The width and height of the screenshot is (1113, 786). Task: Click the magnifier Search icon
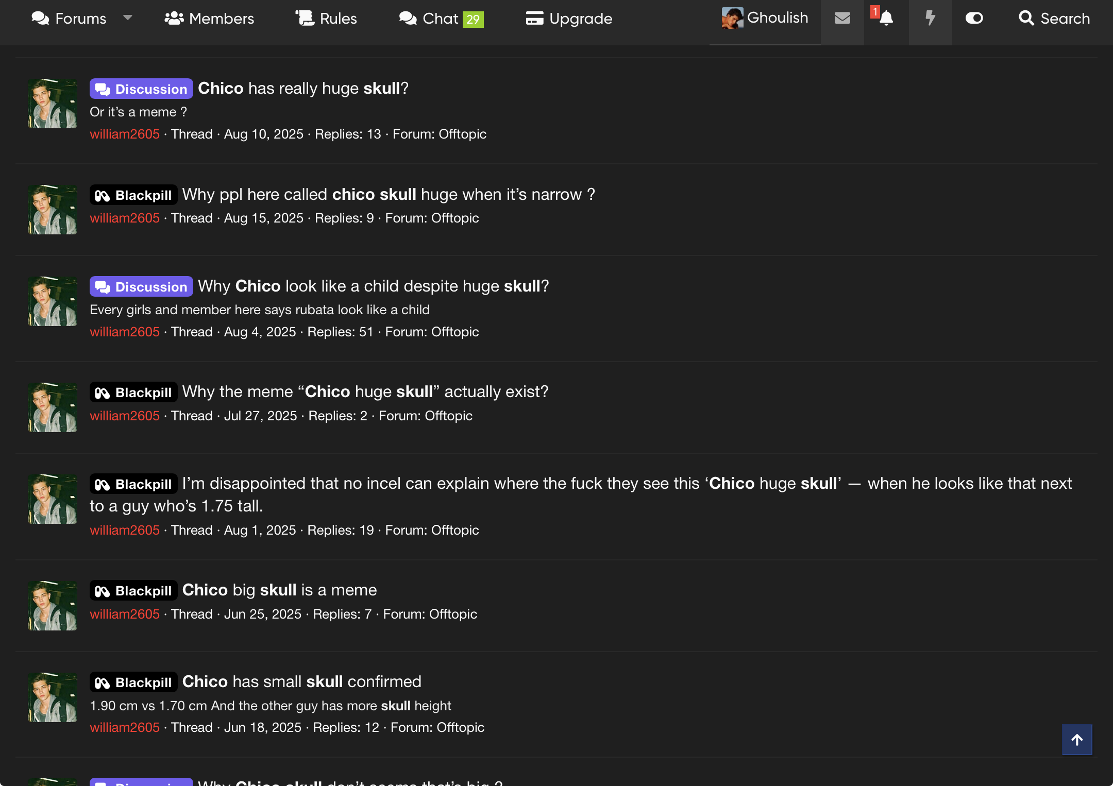(1026, 19)
